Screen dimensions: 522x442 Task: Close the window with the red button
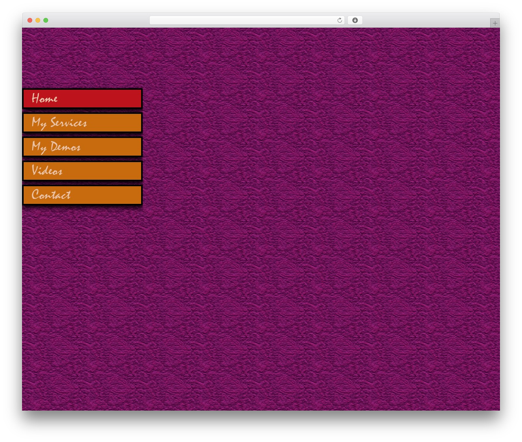[30, 20]
